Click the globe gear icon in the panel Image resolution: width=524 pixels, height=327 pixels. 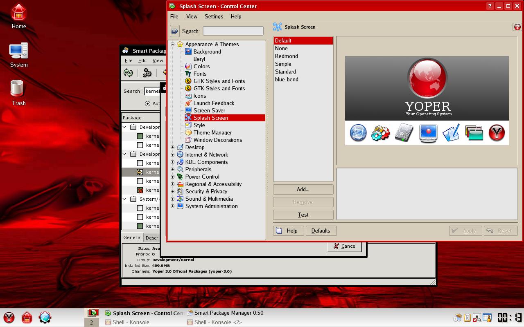coord(45,318)
